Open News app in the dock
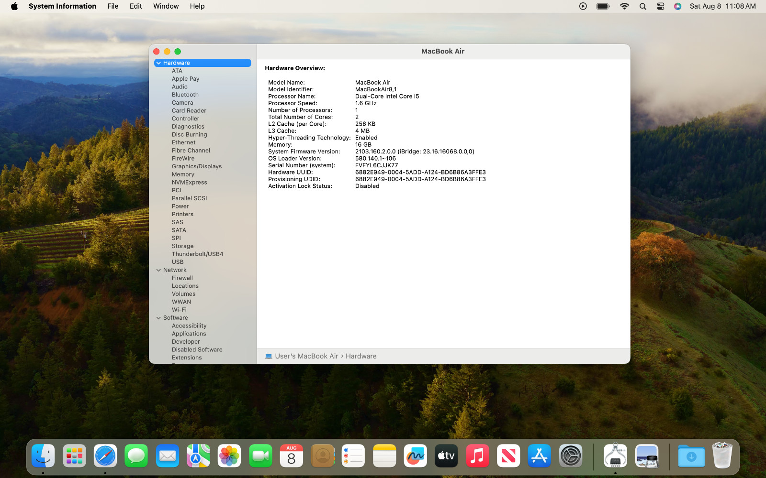 (508, 456)
